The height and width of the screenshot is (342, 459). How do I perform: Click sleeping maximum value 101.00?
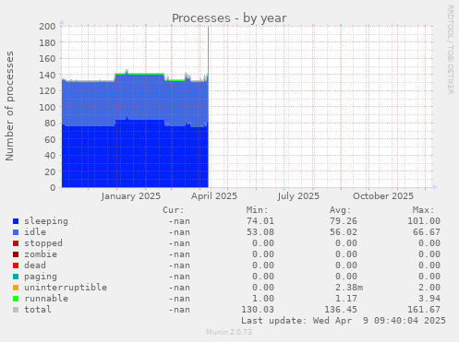click(424, 221)
